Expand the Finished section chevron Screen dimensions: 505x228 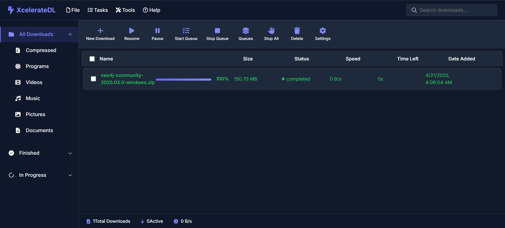(70, 153)
